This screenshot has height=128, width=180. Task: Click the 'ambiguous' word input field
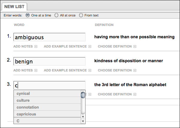(49, 37)
